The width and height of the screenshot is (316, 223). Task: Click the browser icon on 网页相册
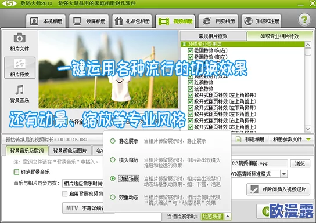tap(207, 21)
